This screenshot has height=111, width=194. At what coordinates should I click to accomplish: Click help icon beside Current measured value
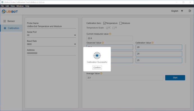pyautogui.click(x=110, y=34)
